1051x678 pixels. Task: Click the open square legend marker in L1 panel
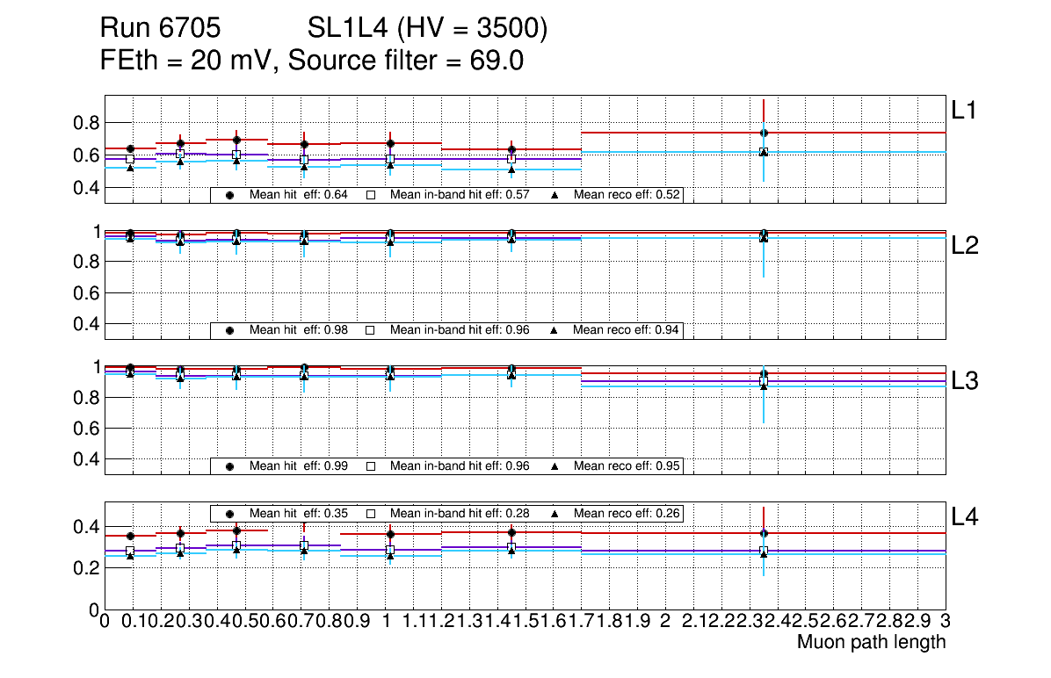tap(370, 195)
